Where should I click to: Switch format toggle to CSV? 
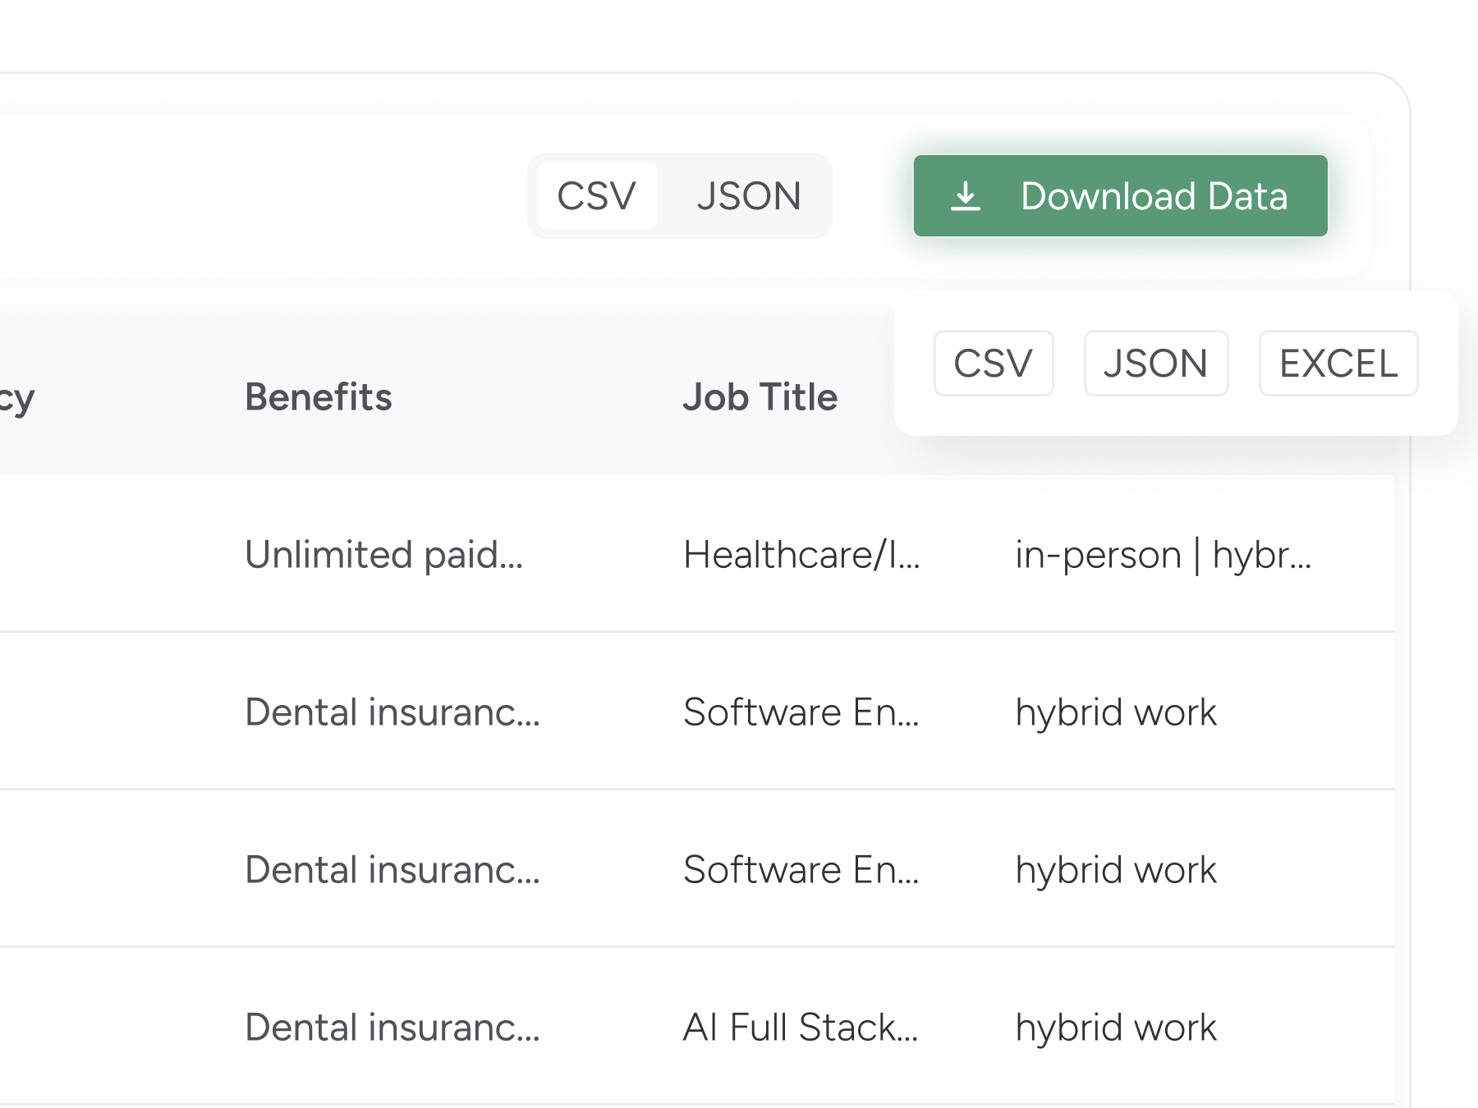tap(597, 196)
